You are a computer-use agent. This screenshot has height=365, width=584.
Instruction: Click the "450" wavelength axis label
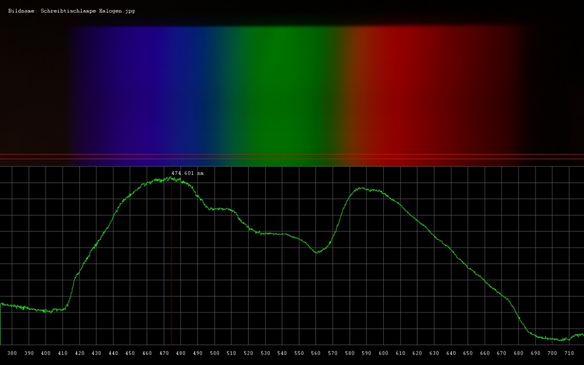[x=130, y=353]
